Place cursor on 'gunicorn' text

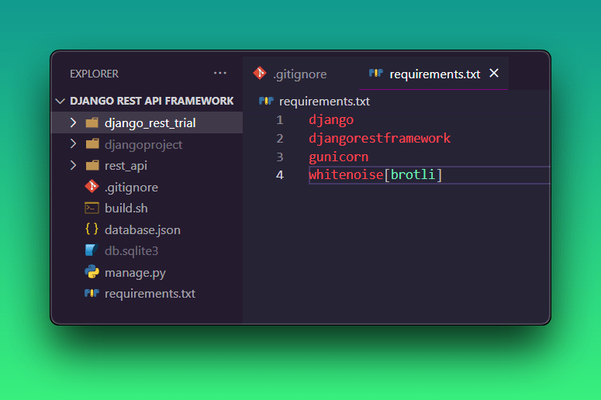338,157
